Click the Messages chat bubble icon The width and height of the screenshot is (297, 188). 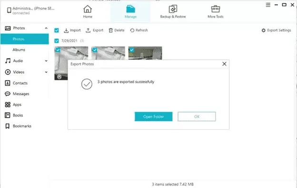8,94
